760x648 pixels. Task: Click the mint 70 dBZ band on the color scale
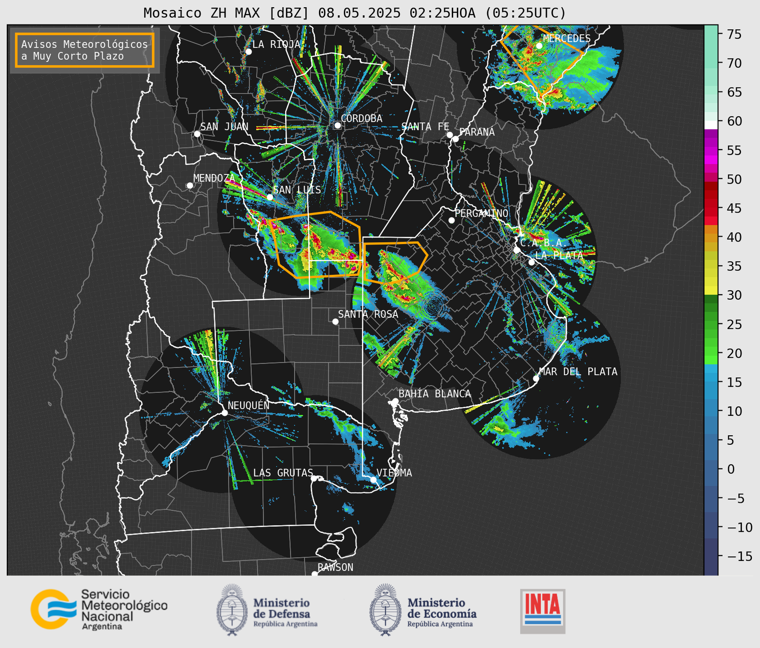pyautogui.click(x=711, y=64)
